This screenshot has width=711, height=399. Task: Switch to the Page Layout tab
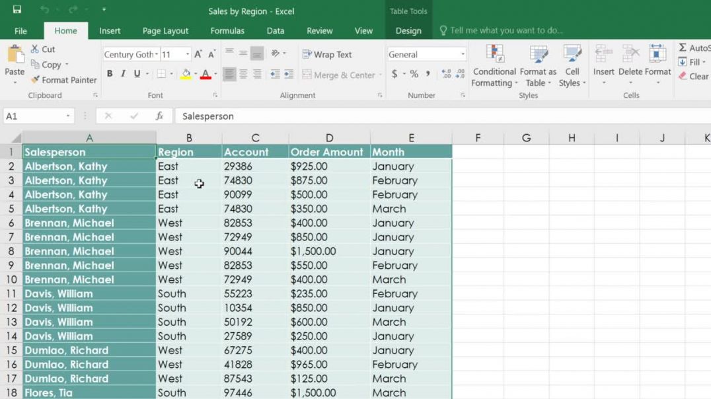pos(165,31)
